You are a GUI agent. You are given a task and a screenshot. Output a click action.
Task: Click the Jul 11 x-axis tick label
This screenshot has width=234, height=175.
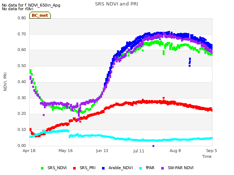pyautogui.click(x=139, y=151)
